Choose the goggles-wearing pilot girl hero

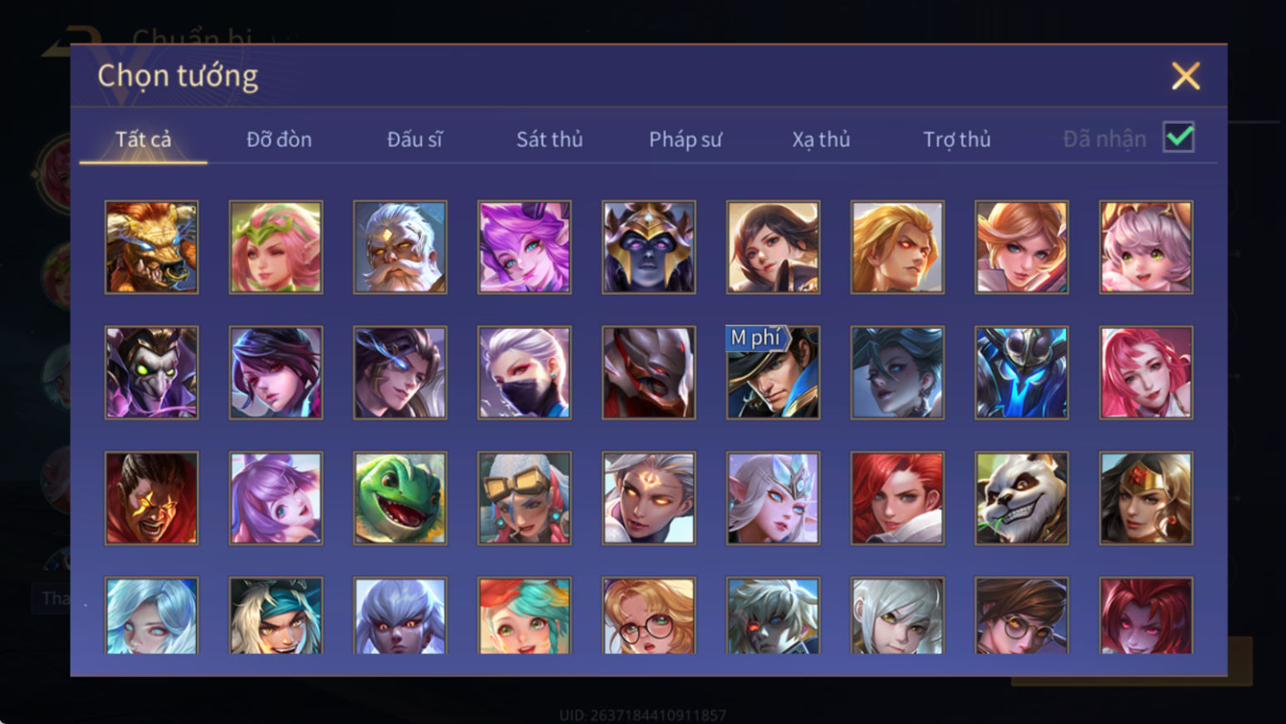tap(524, 498)
